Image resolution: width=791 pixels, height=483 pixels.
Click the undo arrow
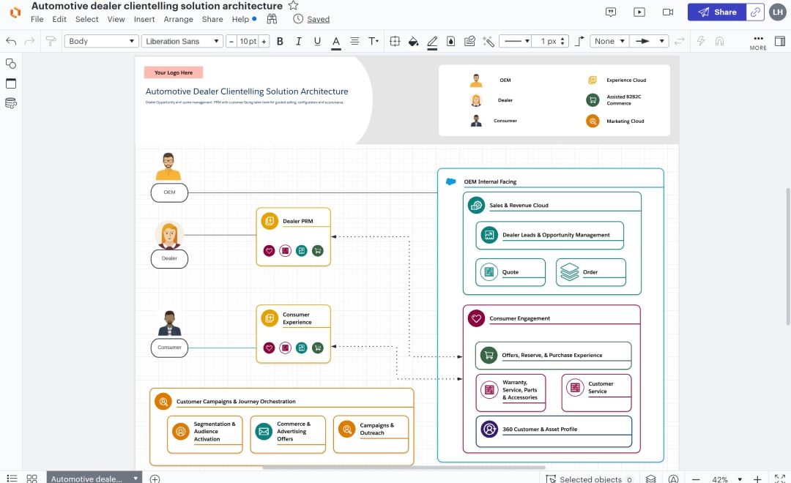pos(11,42)
